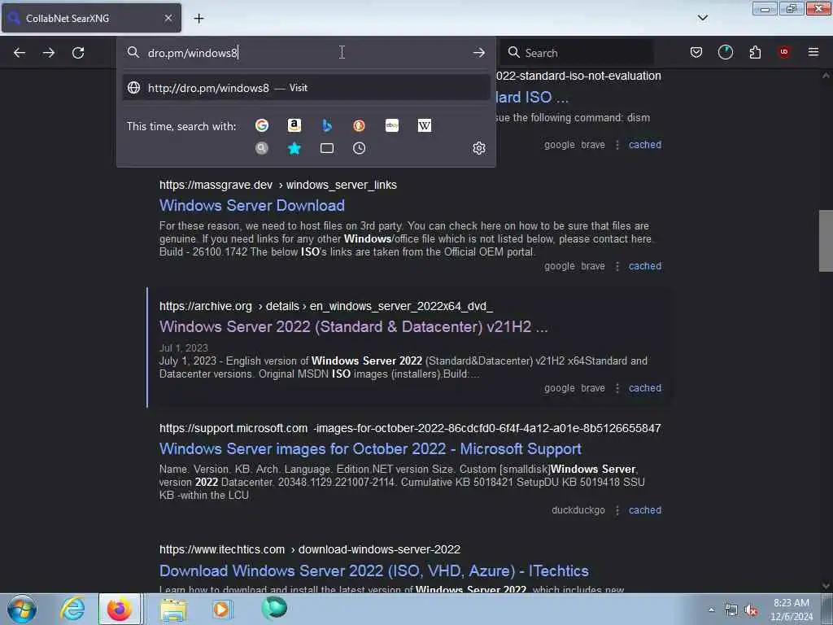The image size is (833, 625).
Task: Focus the toolbar Search box
Action: [x=577, y=53]
